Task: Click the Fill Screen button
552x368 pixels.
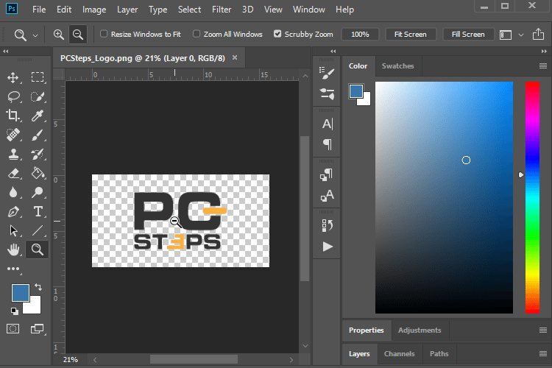Action: (468, 34)
